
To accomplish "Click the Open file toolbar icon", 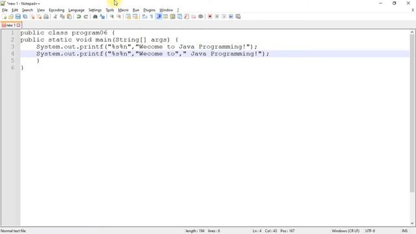I will click(x=11, y=17).
